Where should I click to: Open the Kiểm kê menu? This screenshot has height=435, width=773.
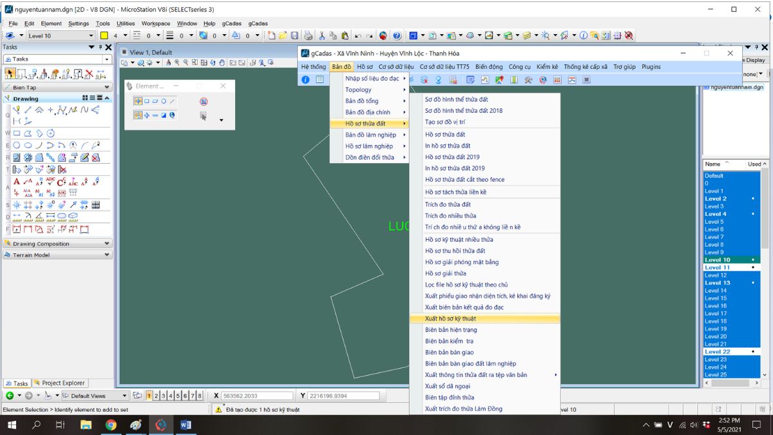[547, 66]
